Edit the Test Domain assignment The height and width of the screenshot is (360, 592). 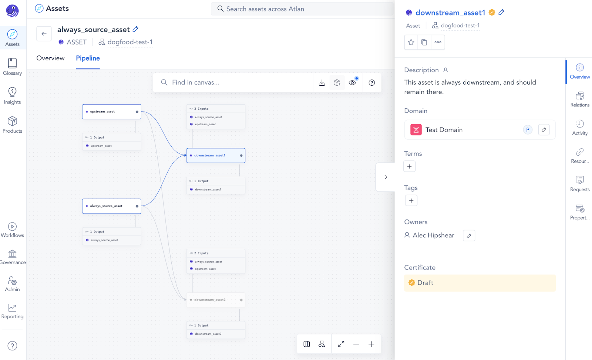pos(544,129)
